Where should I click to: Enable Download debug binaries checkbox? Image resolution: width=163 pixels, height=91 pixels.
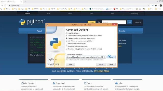66,49
